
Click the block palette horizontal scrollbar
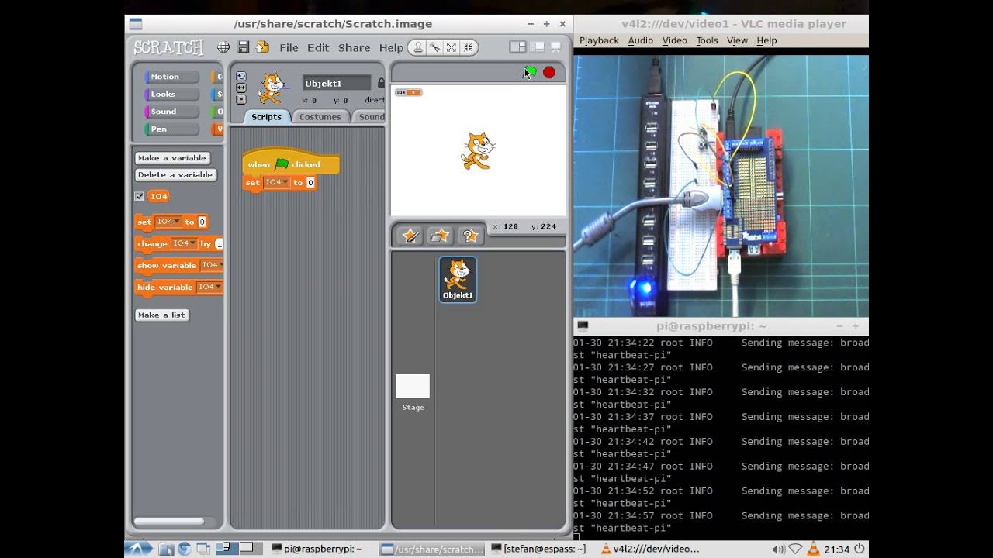tap(169, 522)
